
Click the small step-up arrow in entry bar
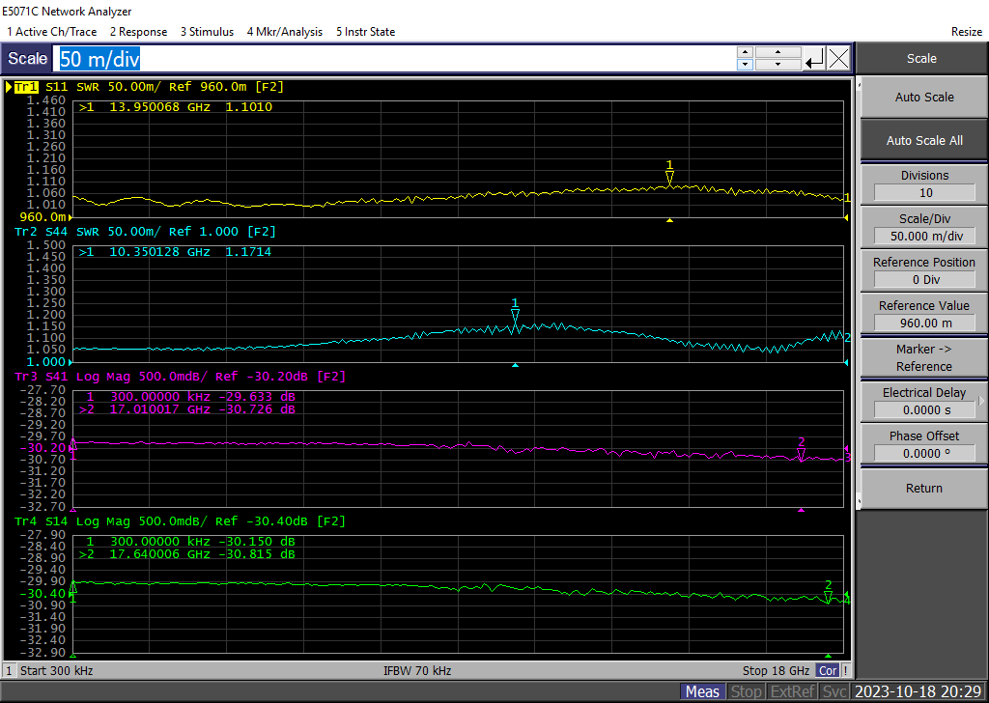coord(744,52)
